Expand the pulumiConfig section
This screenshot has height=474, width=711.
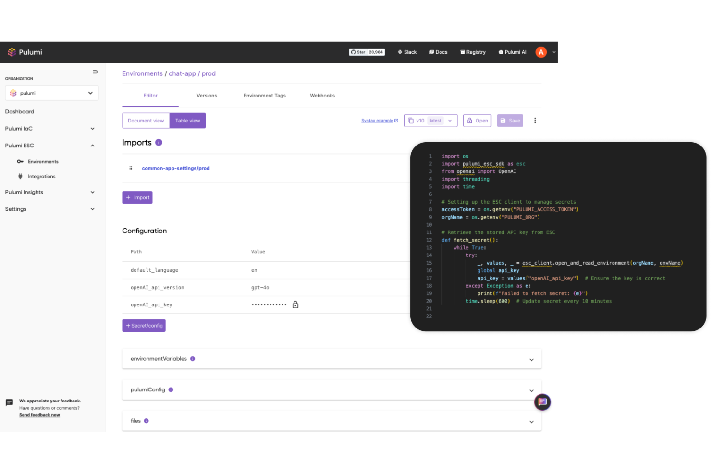531,390
